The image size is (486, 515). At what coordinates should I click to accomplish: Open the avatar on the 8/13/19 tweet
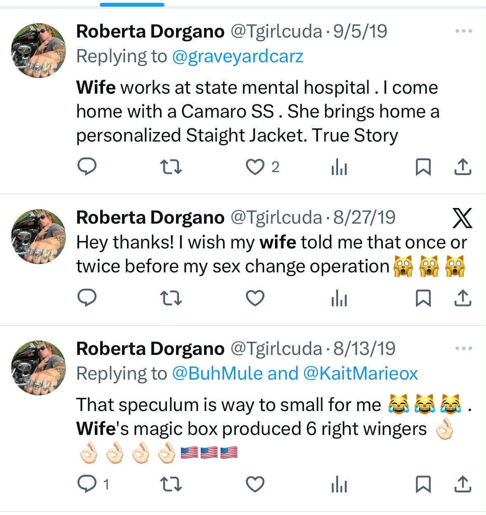point(38,368)
